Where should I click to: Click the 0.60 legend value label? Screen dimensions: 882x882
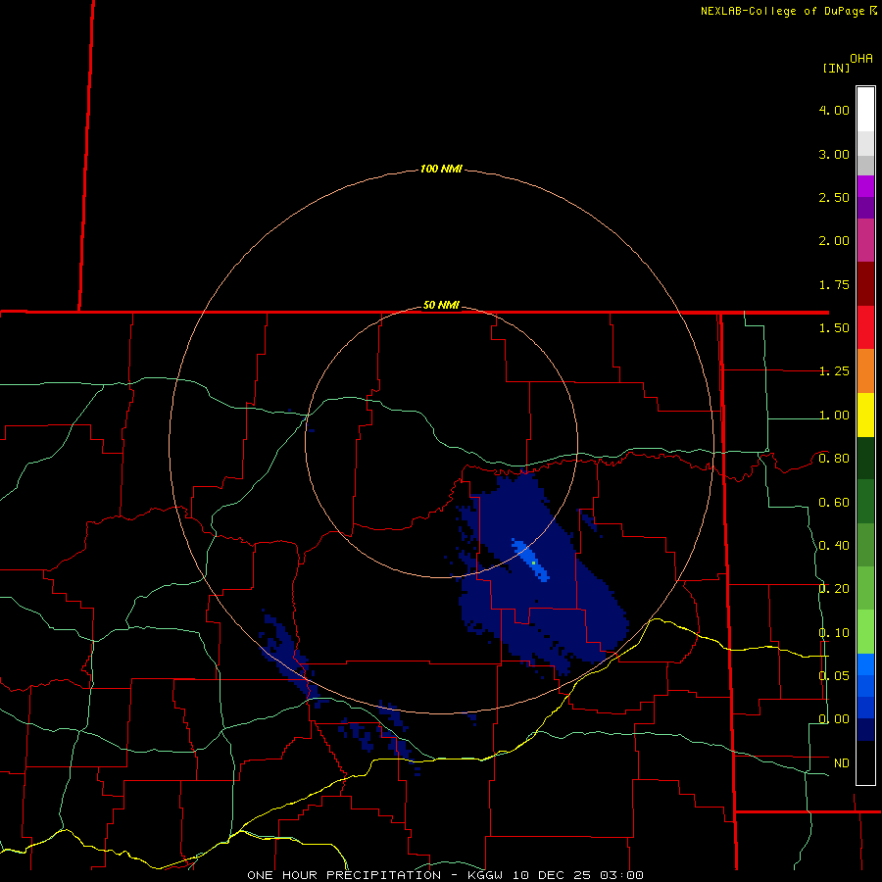point(834,502)
